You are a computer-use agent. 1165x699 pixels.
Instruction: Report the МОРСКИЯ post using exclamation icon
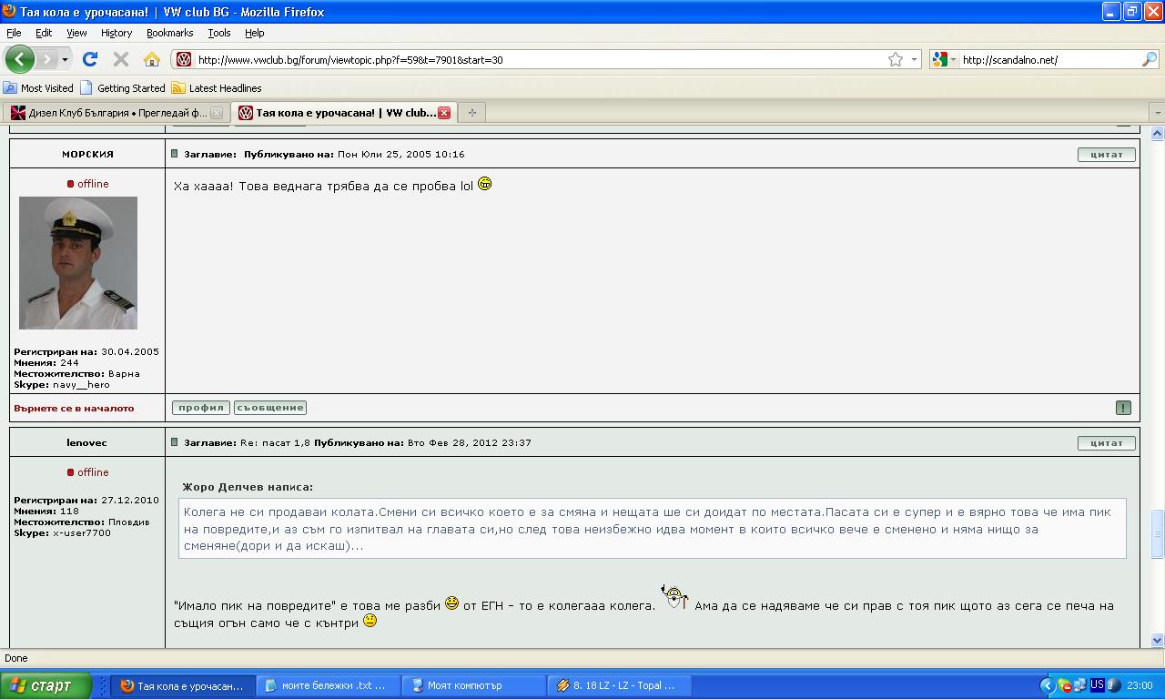pyautogui.click(x=1123, y=408)
